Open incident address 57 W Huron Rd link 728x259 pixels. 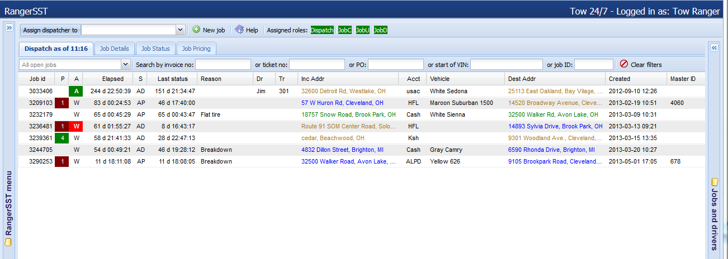342,103
